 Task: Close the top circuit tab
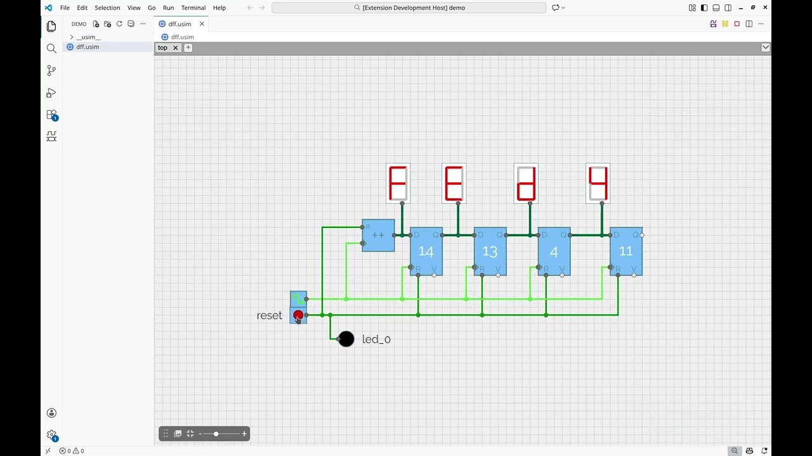click(176, 47)
